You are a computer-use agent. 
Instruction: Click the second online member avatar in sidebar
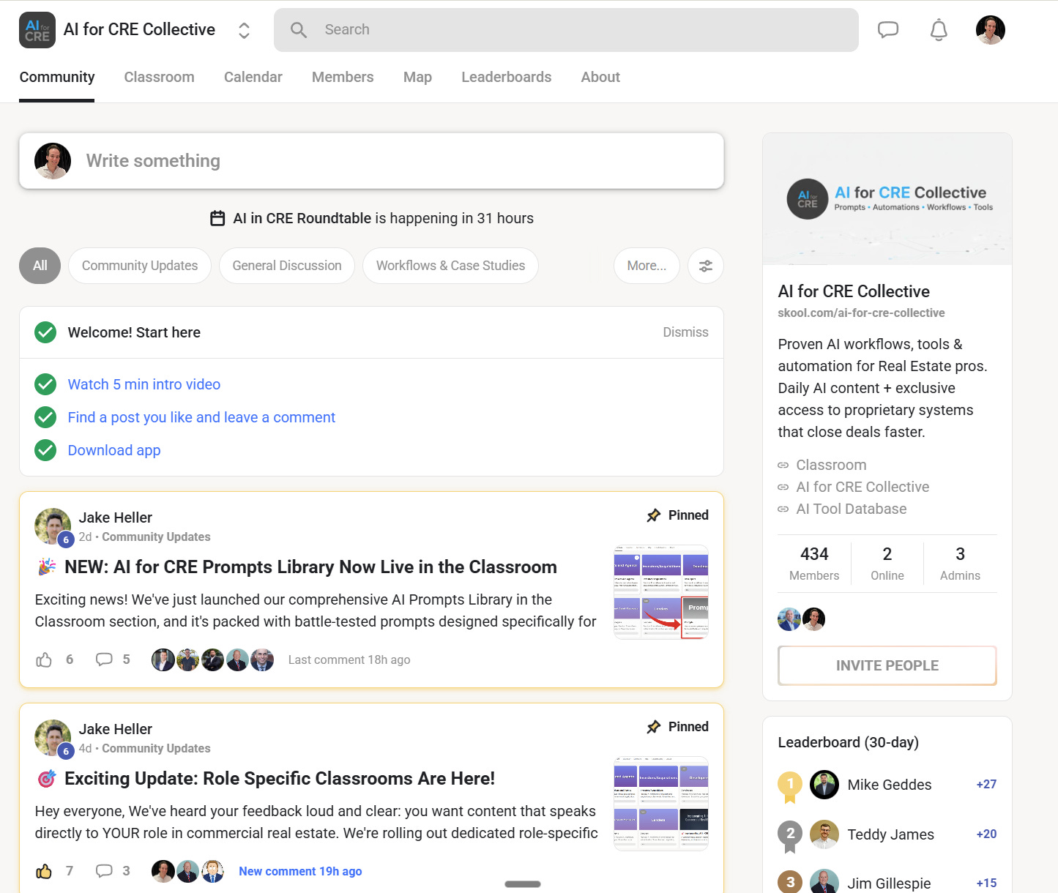point(813,619)
